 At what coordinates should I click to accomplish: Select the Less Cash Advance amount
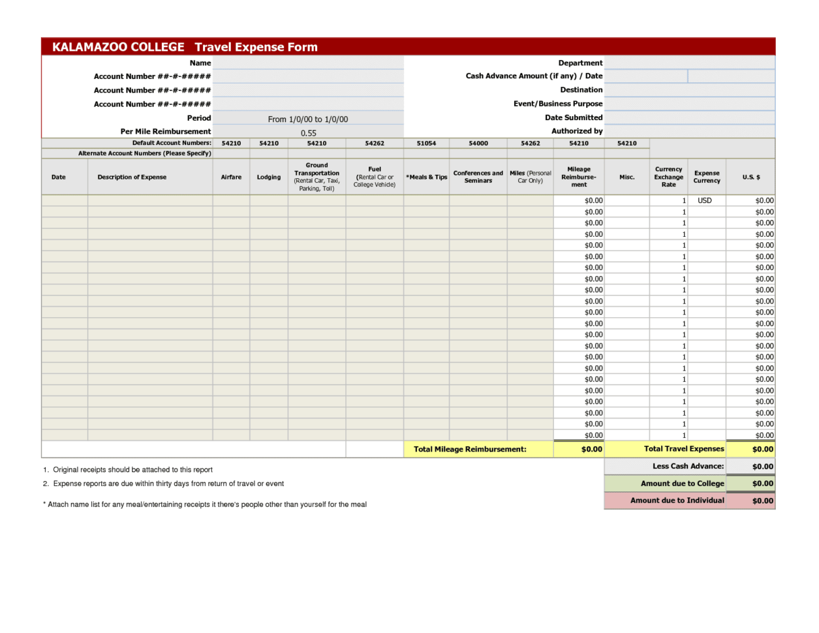point(750,466)
